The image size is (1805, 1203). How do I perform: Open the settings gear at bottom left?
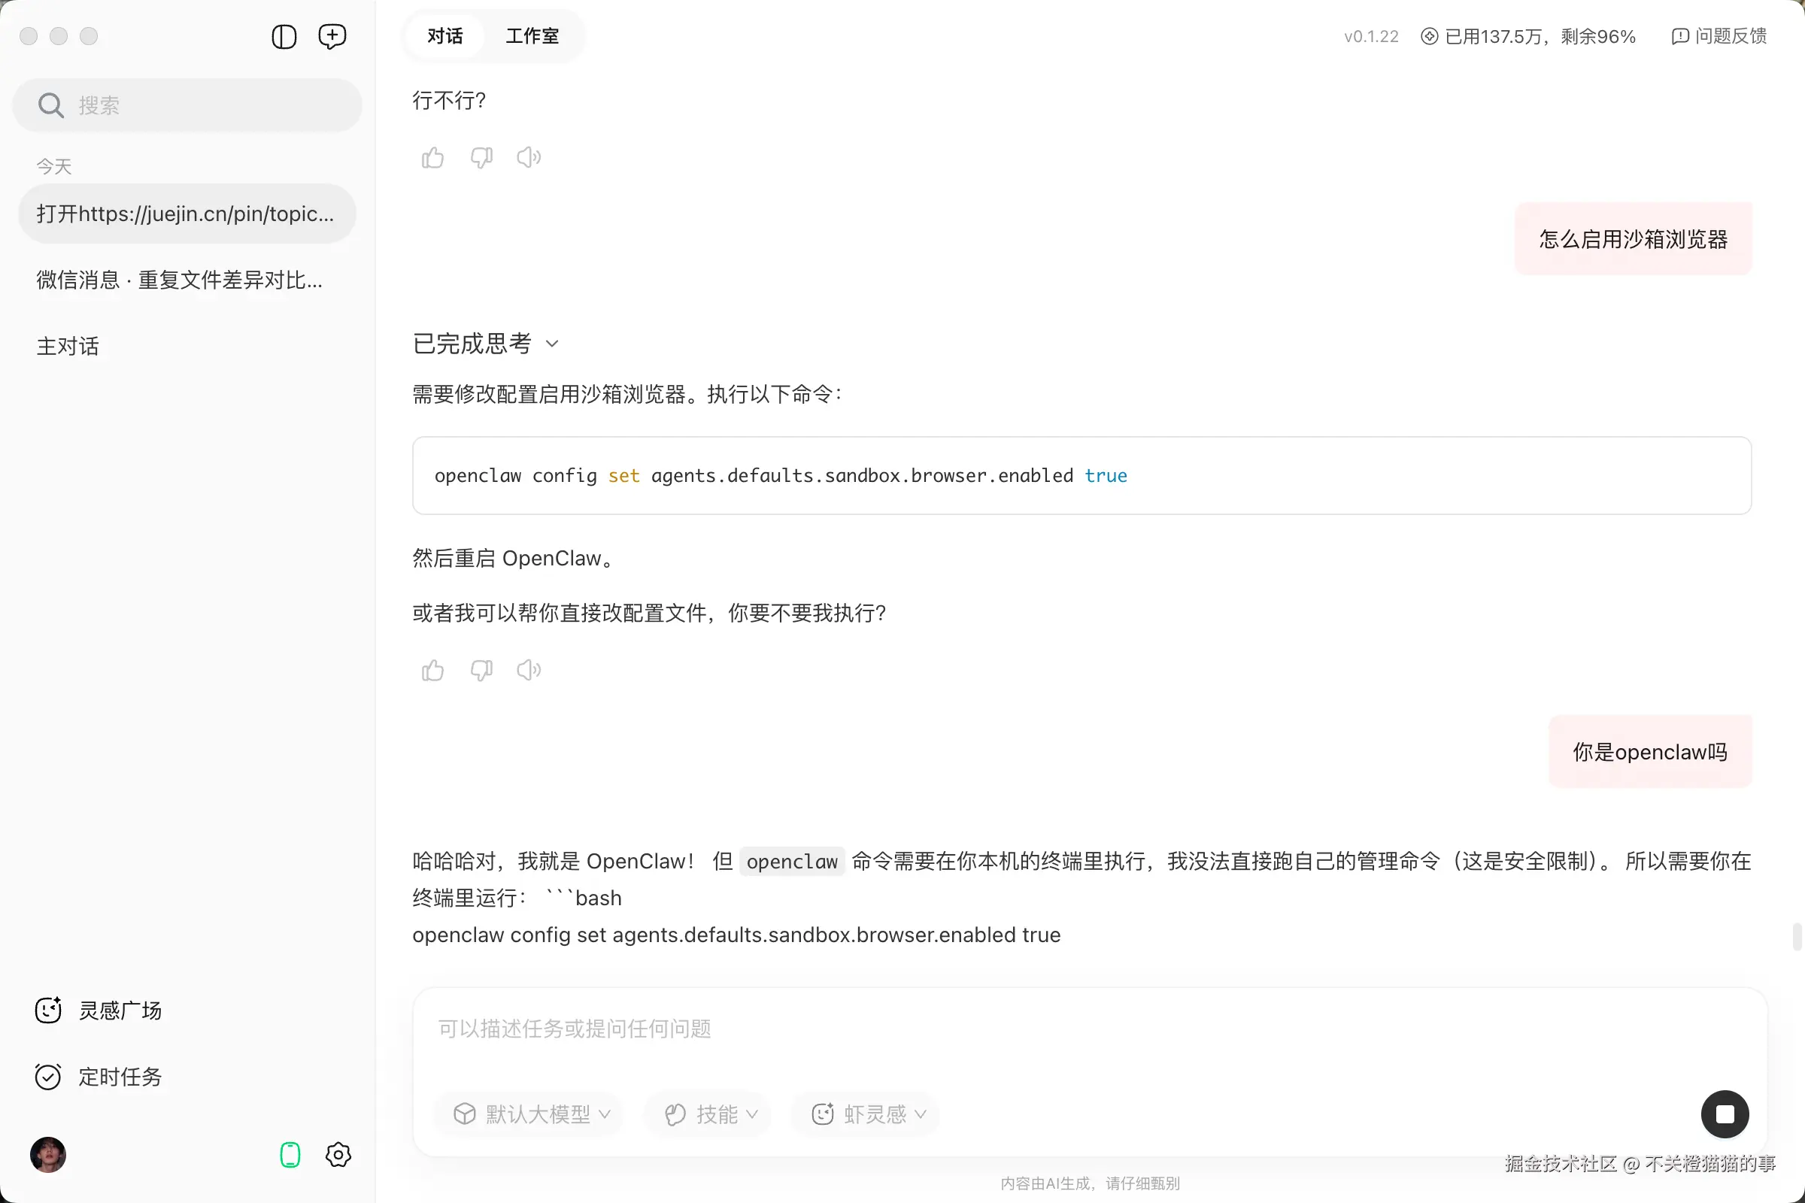coord(338,1155)
